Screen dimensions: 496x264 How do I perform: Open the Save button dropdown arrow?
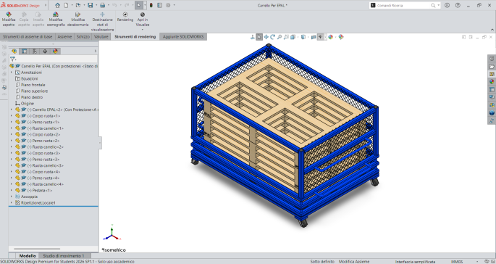tap(96, 5)
